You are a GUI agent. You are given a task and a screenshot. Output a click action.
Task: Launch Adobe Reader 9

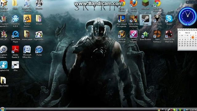(15, 52)
